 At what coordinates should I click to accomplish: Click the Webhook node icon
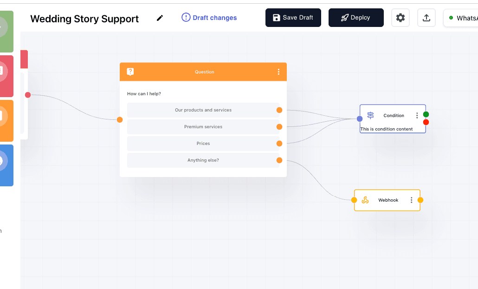tap(365, 200)
